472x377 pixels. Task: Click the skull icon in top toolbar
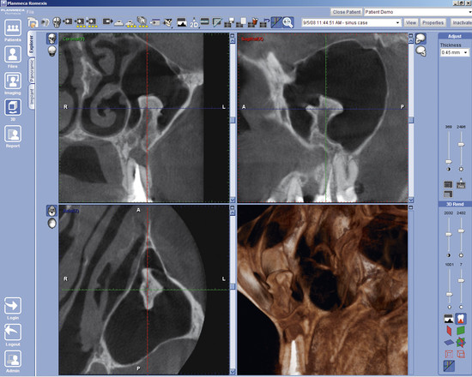coord(57,22)
